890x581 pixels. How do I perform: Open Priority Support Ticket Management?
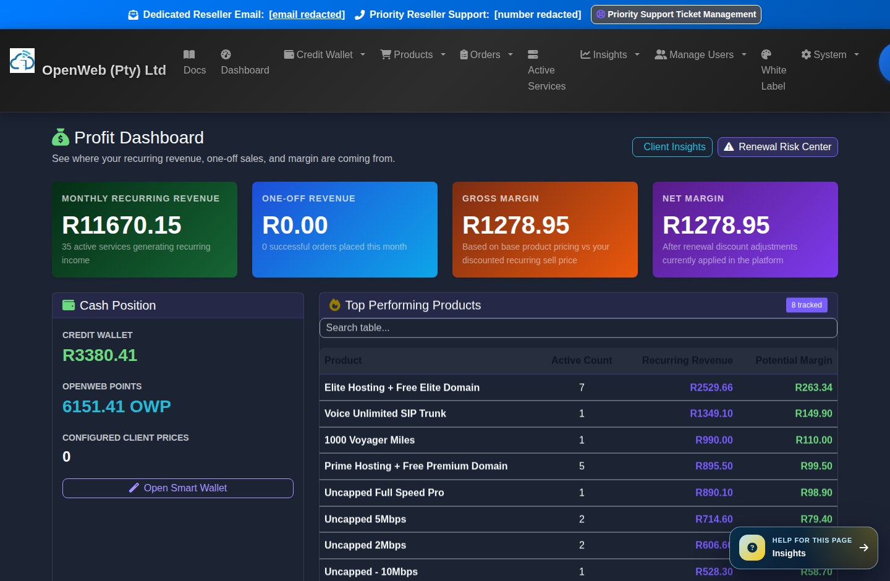[676, 14]
